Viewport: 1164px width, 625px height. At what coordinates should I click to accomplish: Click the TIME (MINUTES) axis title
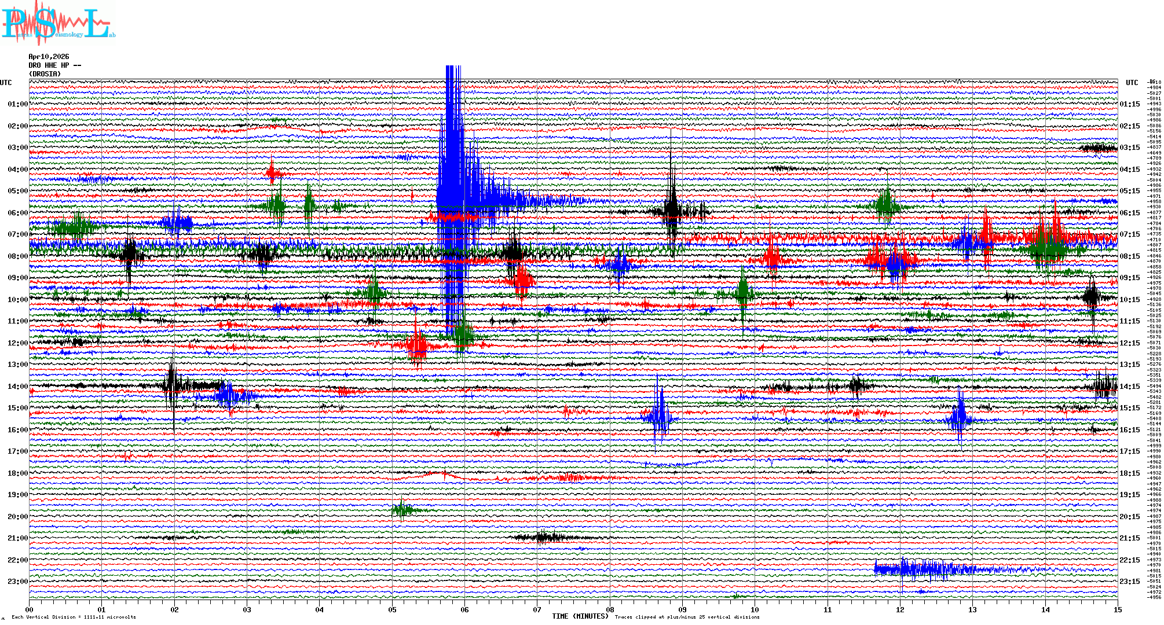(580, 616)
